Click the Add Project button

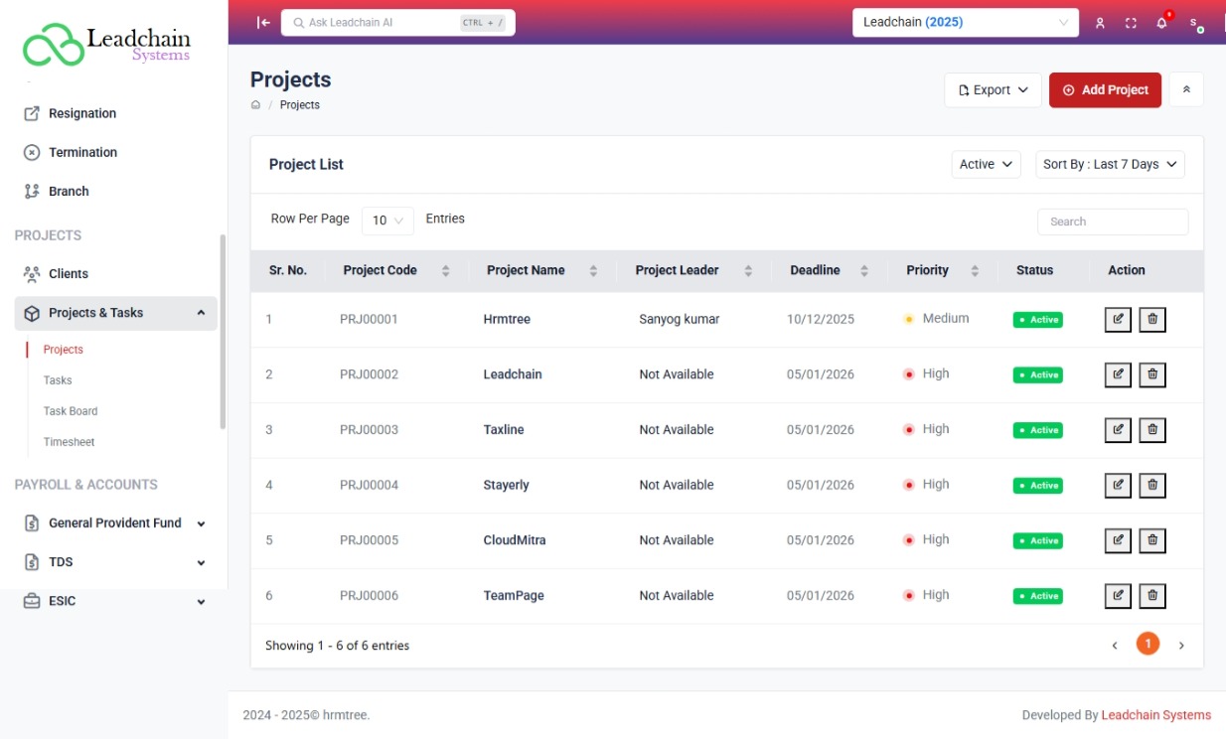pos(1105,88)
